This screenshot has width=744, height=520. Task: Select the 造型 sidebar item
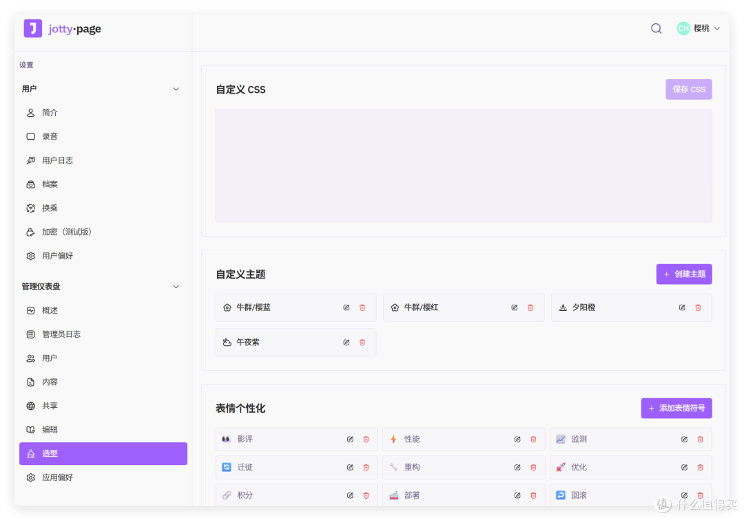tap(103, 454)
